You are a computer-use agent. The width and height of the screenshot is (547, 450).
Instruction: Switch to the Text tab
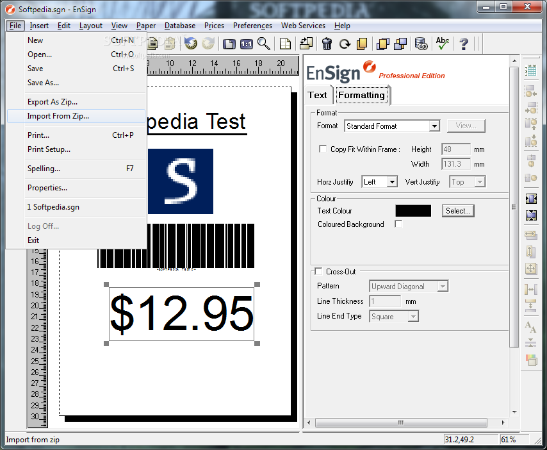(318, 95)
